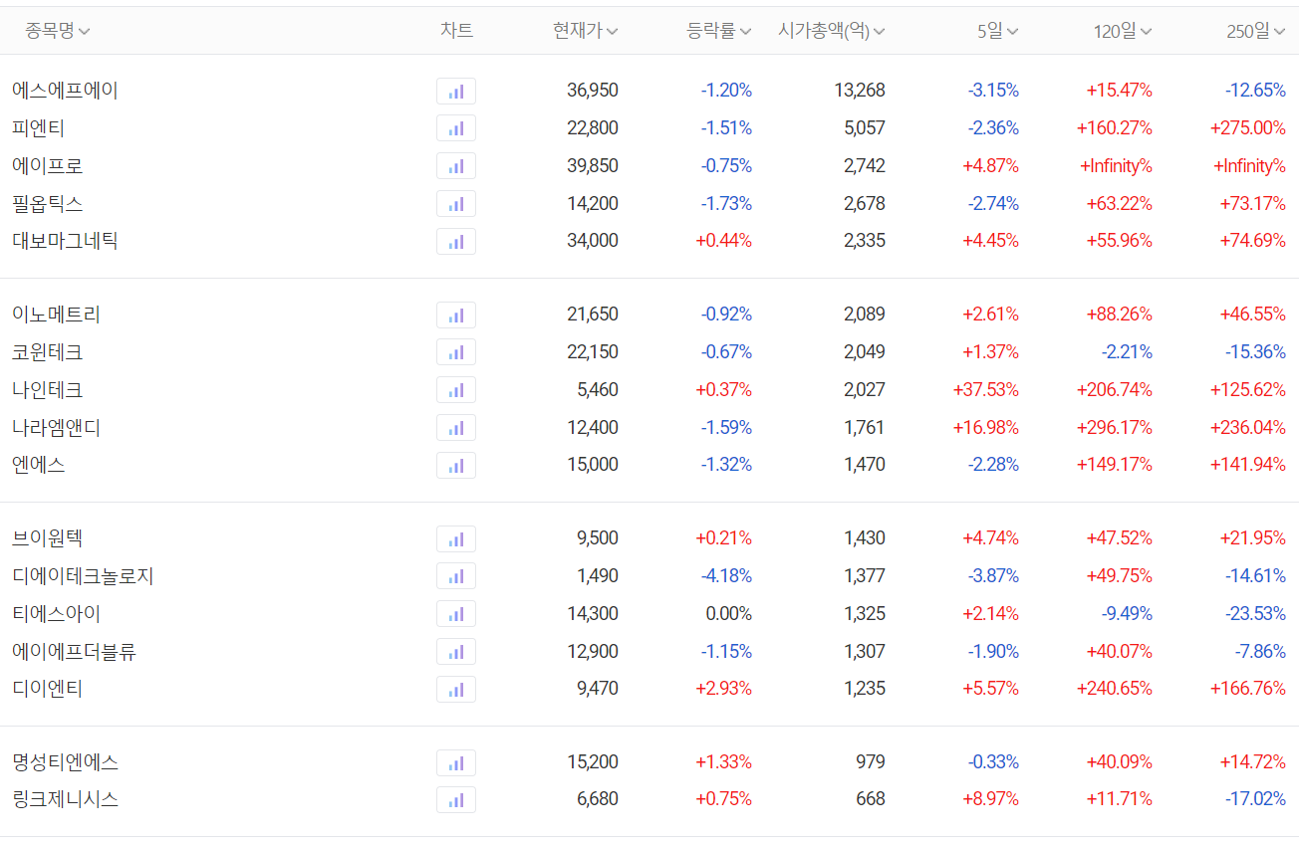Open chart icon for 이노메트리
The image size is (1299, 844).
456,315
